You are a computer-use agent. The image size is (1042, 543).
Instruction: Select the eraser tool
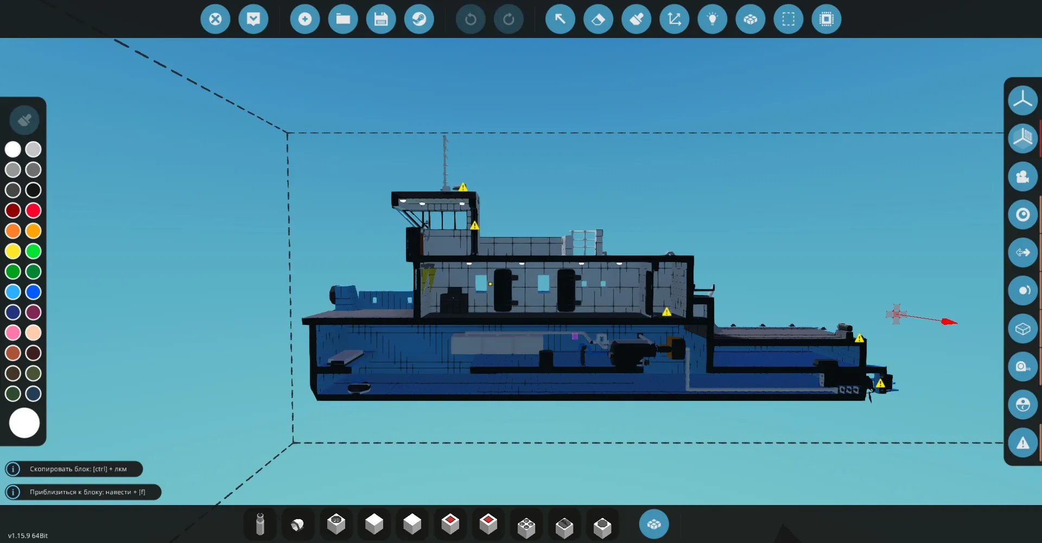coord(598,20)
